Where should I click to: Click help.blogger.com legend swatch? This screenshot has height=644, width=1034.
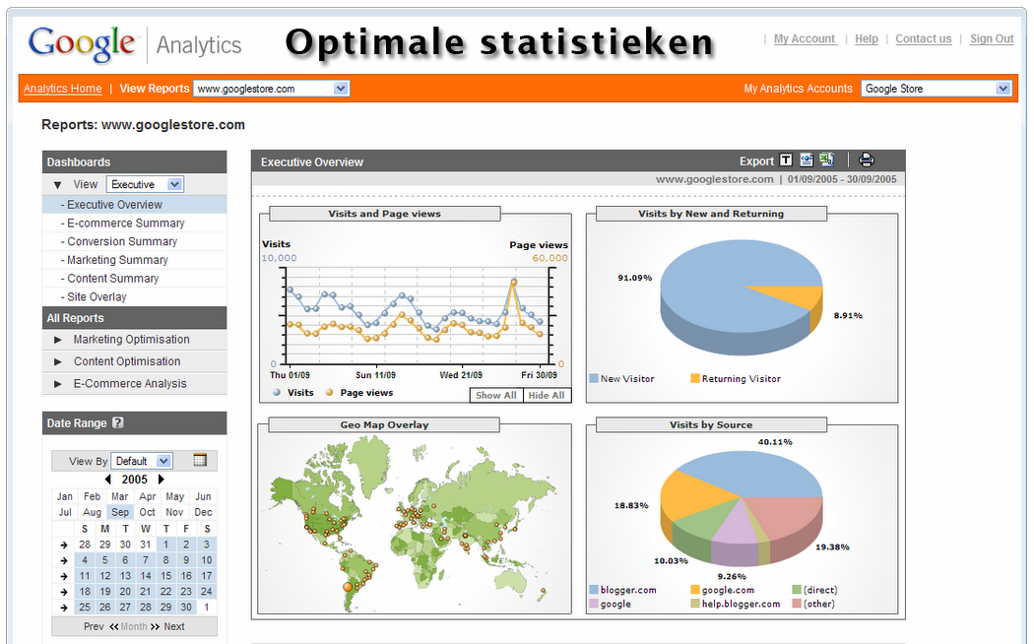[695, 603]
